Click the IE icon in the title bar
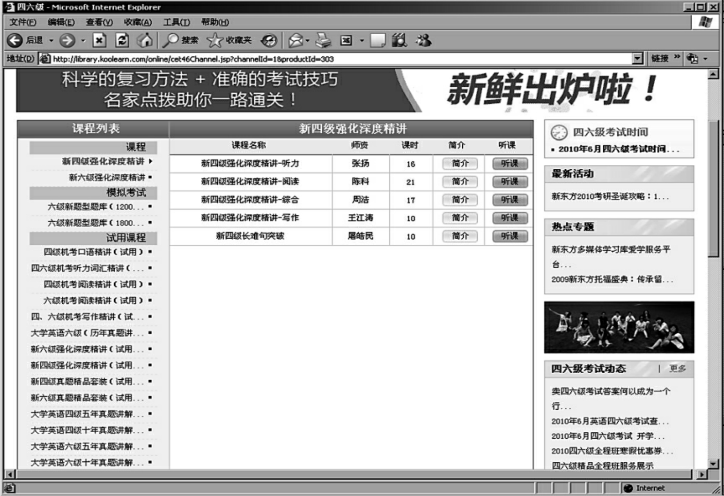The width and height of the screenshot is (724, 496). (x=9, y=7)
